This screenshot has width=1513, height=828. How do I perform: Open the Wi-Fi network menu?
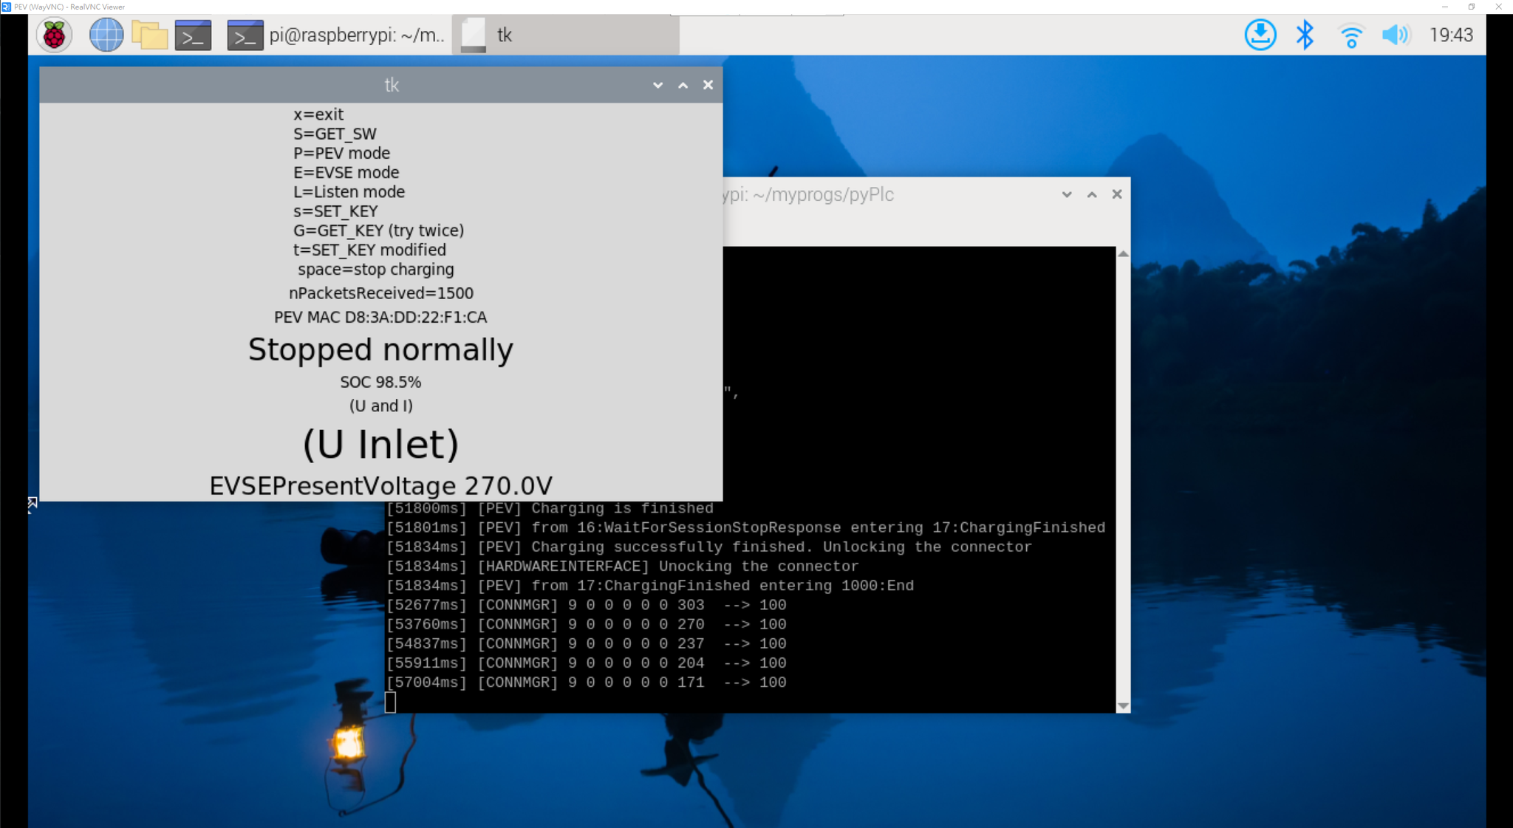[1350, 35]
